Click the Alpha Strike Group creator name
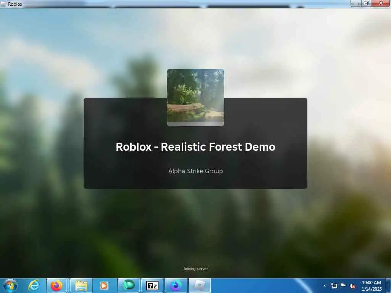391x293 pixels. (x=195, y=171)
